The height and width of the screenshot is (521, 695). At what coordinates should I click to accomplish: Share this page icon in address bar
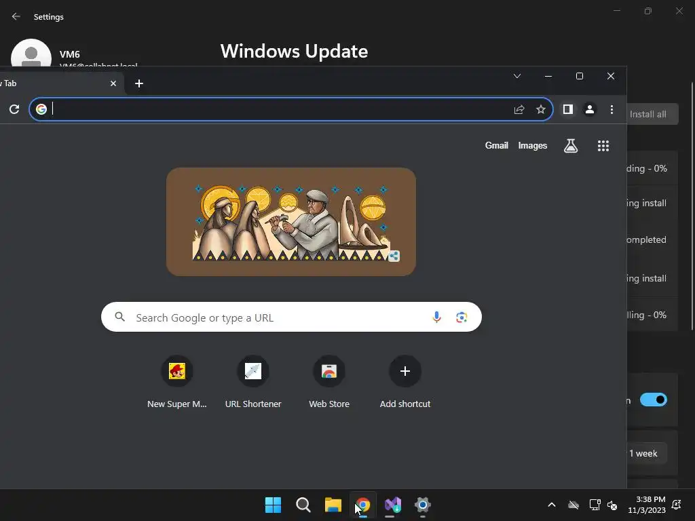519,109
